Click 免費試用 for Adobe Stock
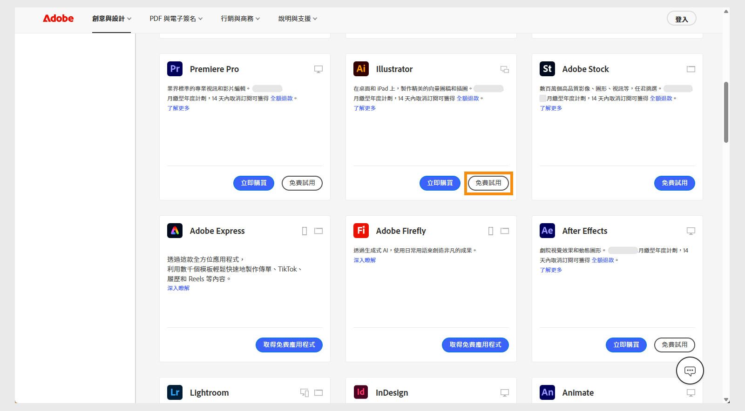The image size is (745, 411). (675, 183)
